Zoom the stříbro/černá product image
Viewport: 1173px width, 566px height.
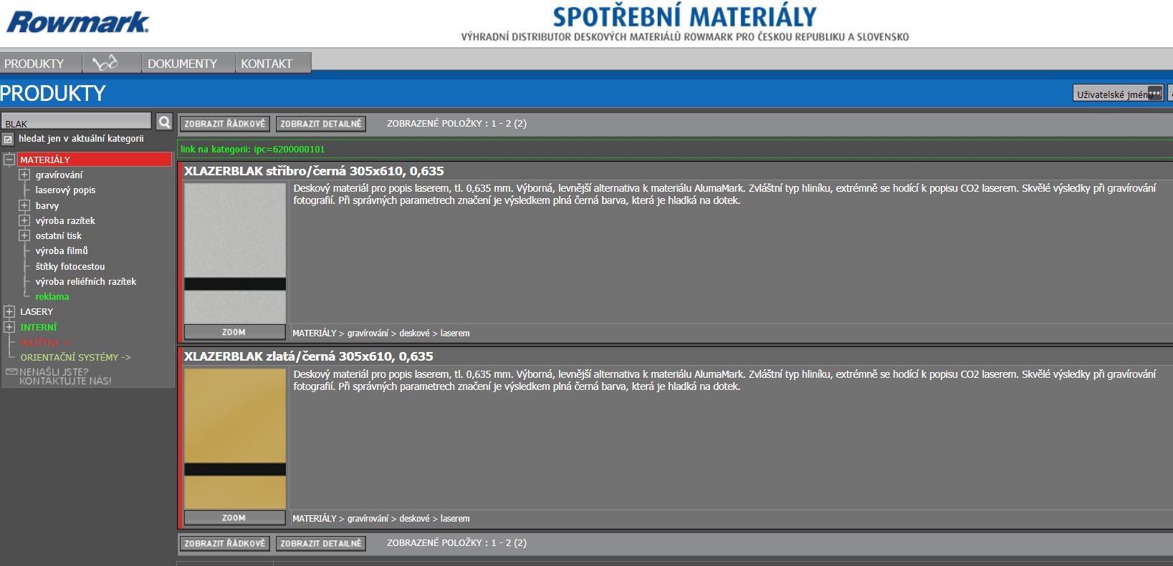tap(234, 332)
